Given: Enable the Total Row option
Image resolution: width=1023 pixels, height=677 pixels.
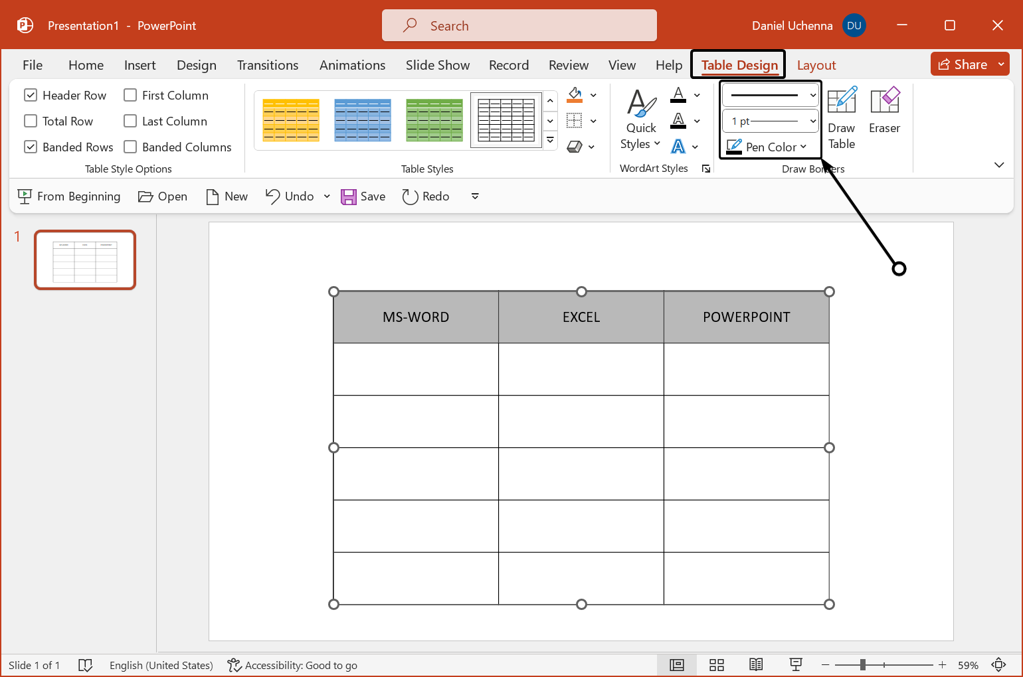Looking at the screenshot, I should point(31,121).
